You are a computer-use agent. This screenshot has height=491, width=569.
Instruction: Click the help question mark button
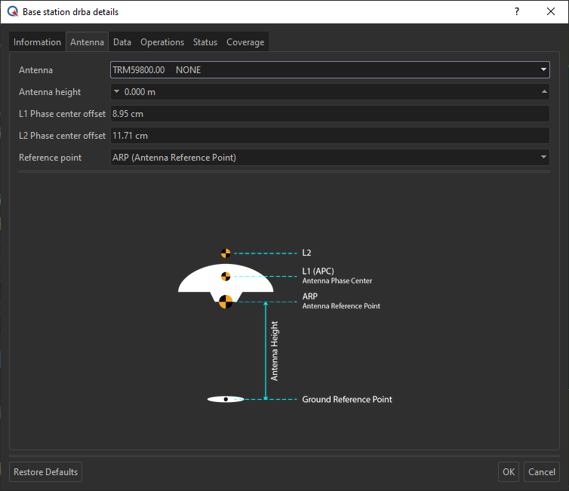[x=517, y=12]
